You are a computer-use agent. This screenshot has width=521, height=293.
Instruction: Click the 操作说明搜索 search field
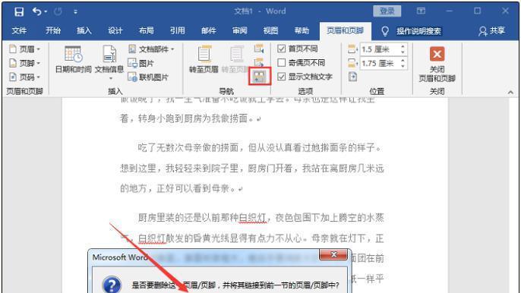[x=418, y=31]
